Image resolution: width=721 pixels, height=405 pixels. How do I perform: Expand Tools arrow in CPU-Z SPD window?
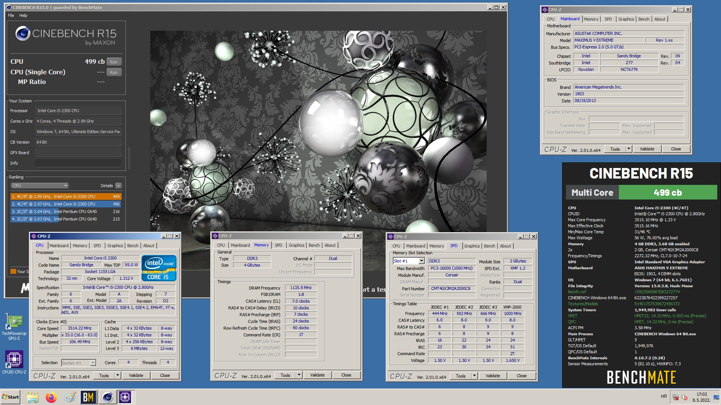(474, 376)
